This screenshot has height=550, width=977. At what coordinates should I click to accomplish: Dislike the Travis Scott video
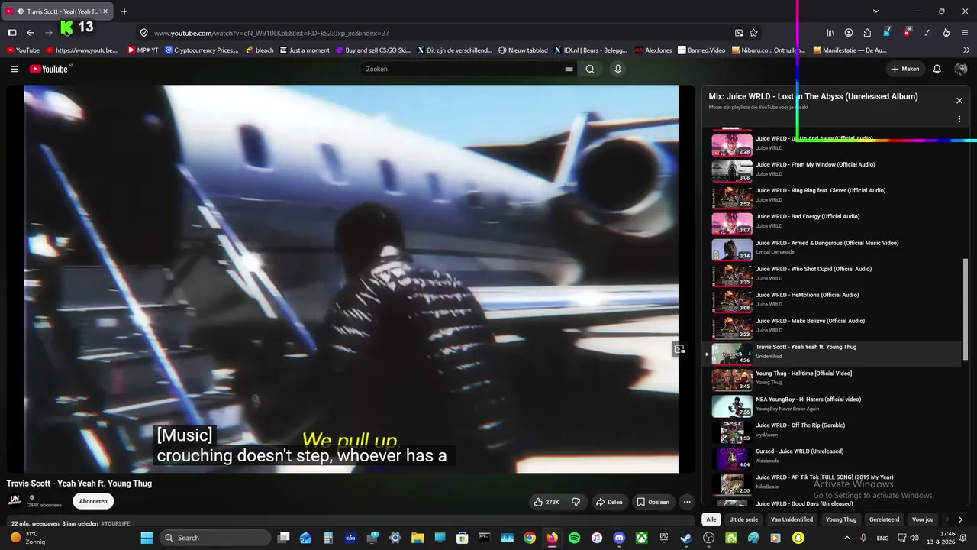pyautogui.click(x=576, y=502)
